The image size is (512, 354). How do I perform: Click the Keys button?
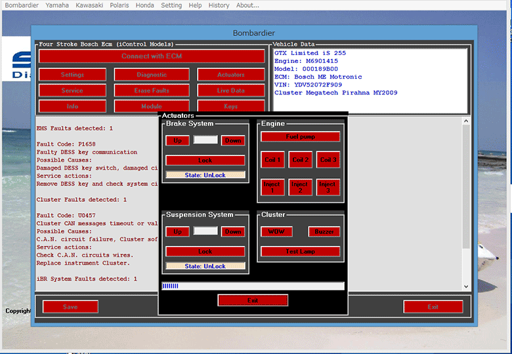click(231, 106)
